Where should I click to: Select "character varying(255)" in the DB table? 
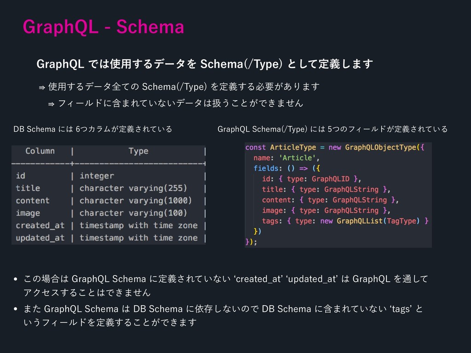pyautogui.click(x=133, y=188)
